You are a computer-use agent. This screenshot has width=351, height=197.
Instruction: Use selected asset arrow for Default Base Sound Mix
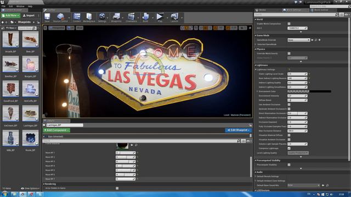point(323,185)
